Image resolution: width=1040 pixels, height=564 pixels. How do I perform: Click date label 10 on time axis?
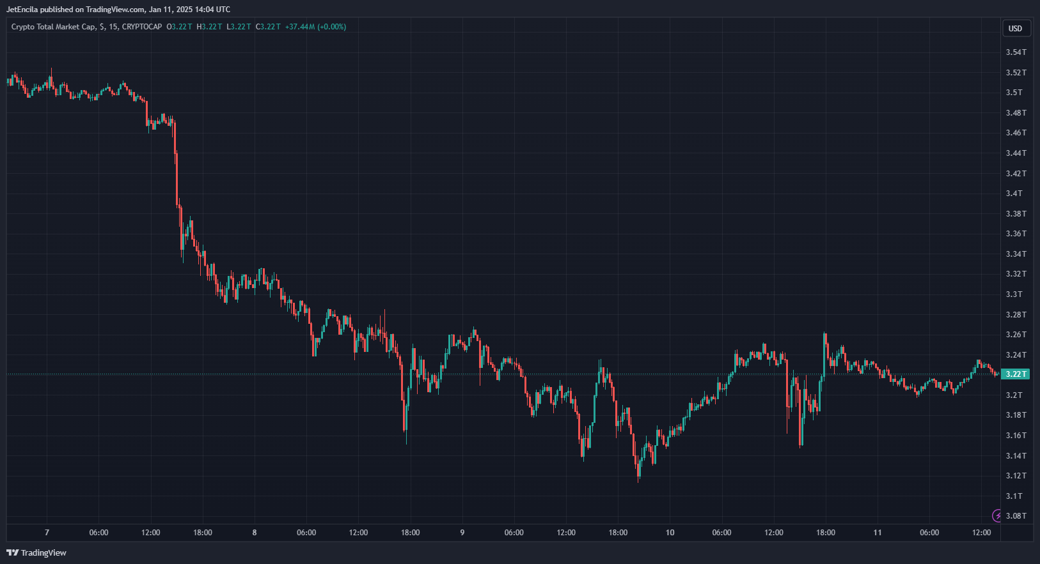point(670,533)
